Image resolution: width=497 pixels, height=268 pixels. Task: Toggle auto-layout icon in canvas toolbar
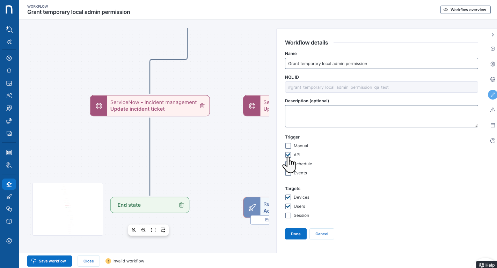tap(163, 230)
